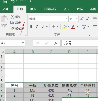This screenshot has width=98, height=101.
Task: Open the font size 11 dropdown
Action: click(77, 19)
